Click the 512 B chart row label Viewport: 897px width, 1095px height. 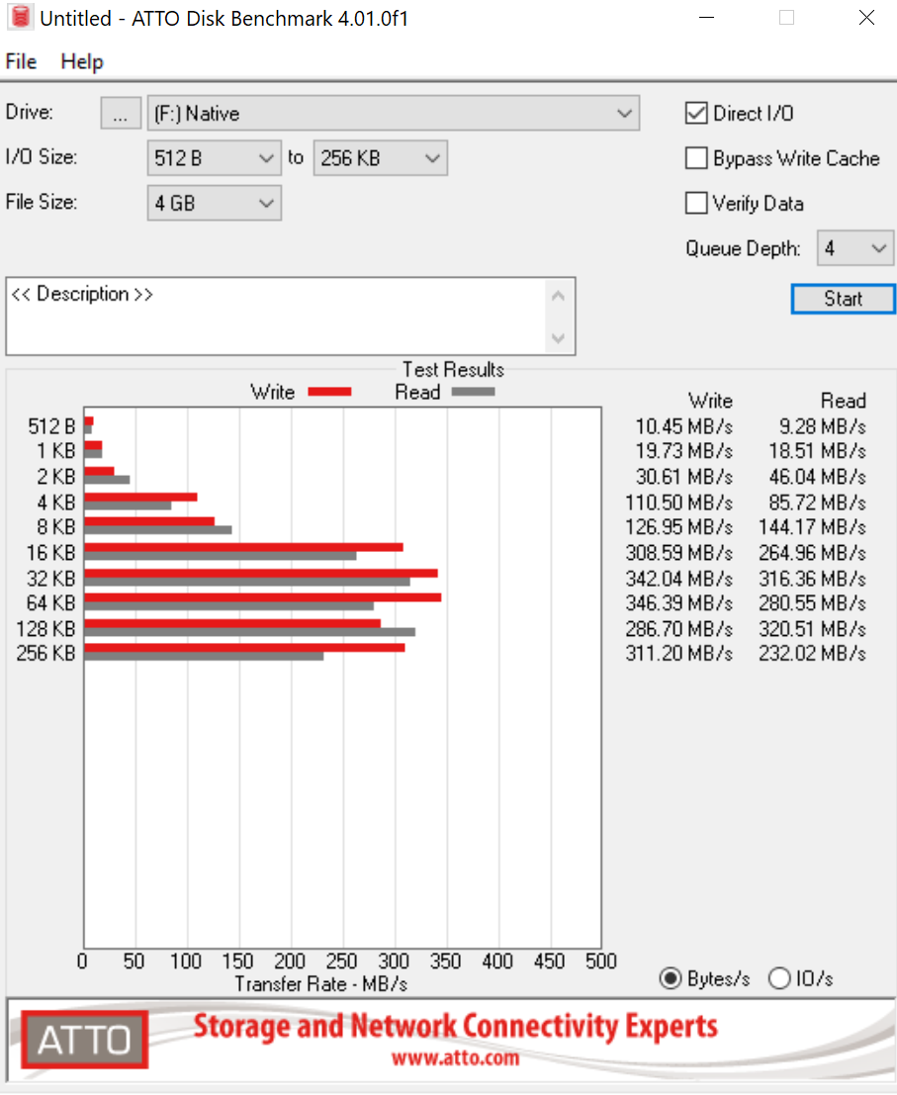click(51, 426)
